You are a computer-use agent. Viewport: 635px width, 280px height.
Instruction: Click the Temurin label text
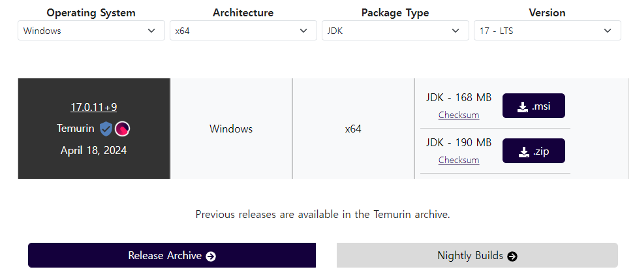75,129
